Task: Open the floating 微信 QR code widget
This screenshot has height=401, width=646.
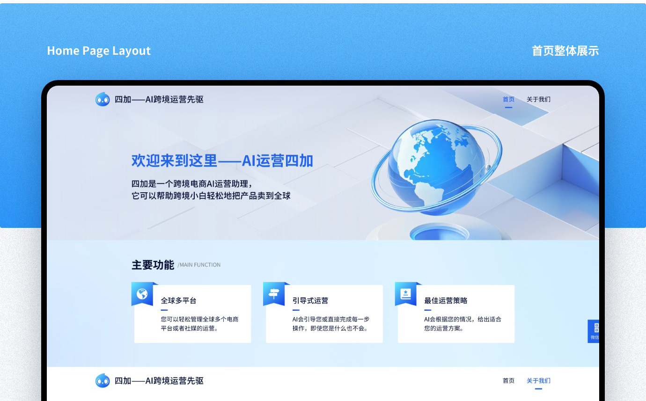Action: (595, 331)
